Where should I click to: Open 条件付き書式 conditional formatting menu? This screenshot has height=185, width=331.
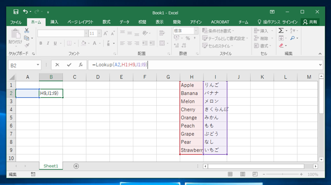[x=218, y=31]
